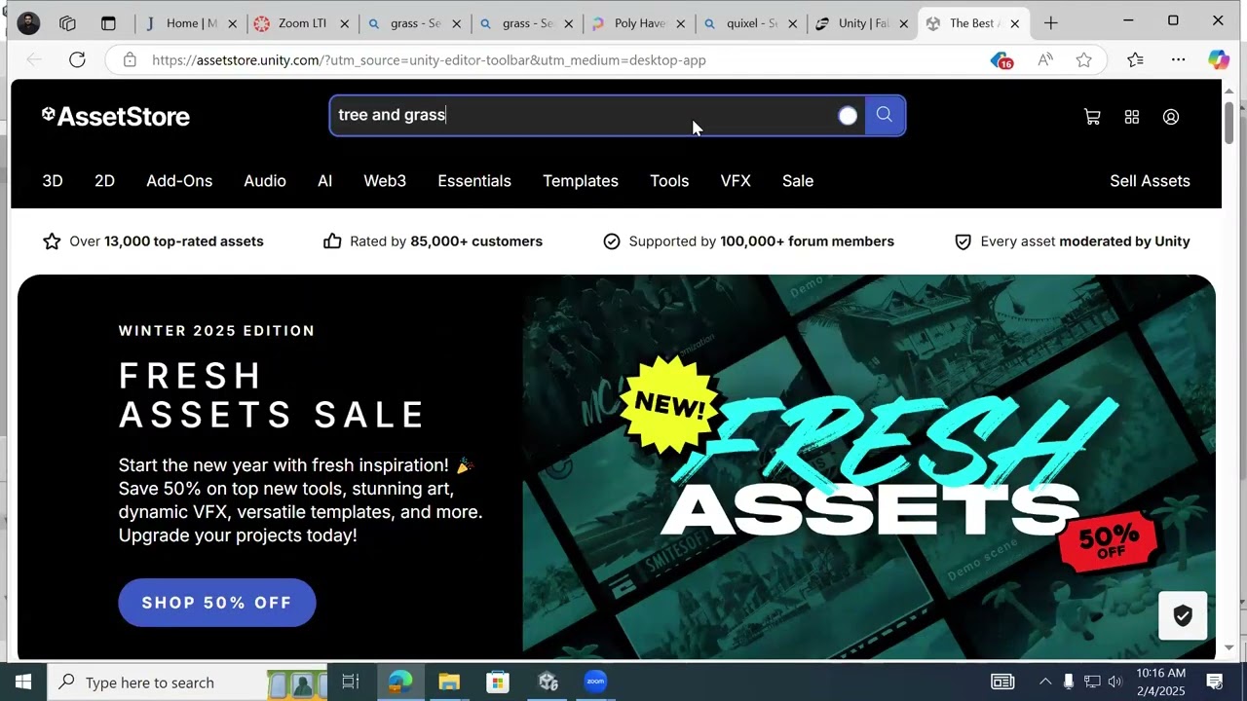
Task: Open the Add-Ons category menu
Action: (x=179, y=181)
